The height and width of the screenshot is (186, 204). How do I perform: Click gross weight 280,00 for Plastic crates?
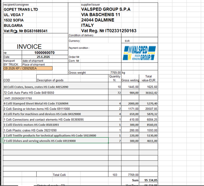[x=134, y=130]
